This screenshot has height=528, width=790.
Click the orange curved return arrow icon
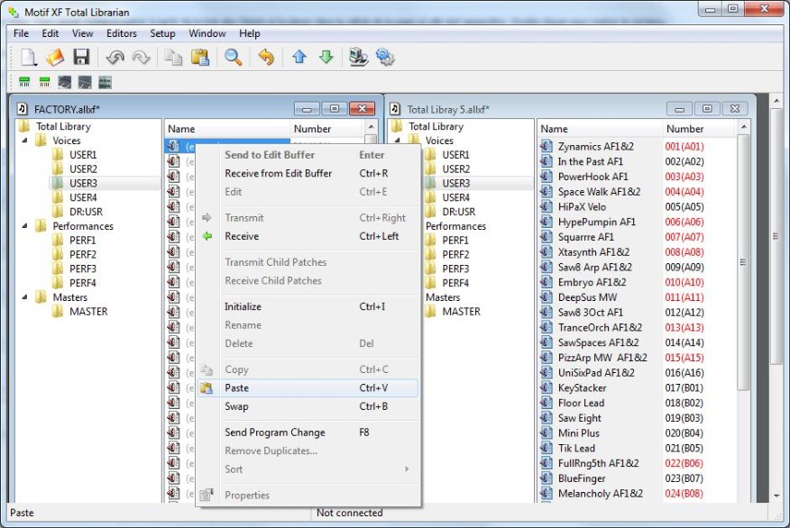click(266, 58)
